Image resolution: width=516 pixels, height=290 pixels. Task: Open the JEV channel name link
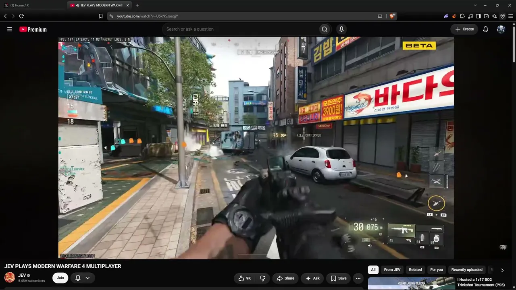[x=22, y=275]
